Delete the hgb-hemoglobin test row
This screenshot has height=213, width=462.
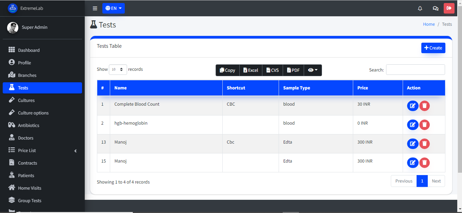(x=424, y=125)
